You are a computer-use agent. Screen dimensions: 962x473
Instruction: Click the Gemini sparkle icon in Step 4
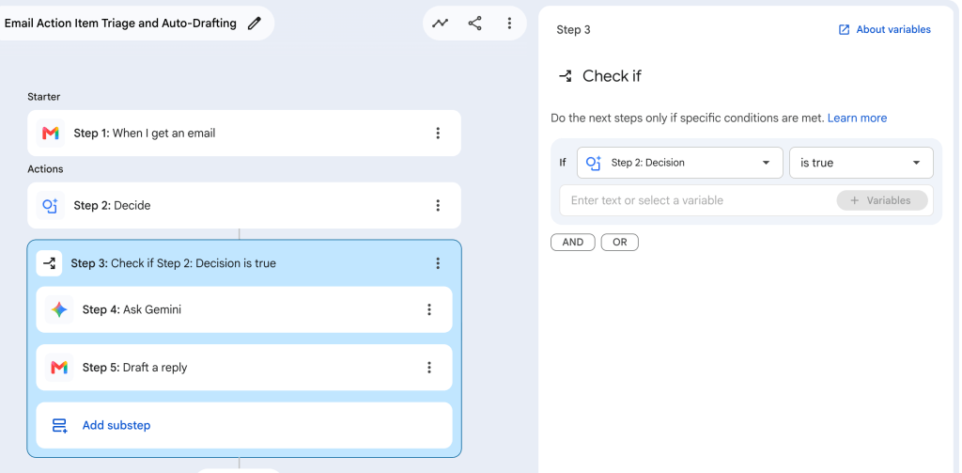click(x=59, y=310)
